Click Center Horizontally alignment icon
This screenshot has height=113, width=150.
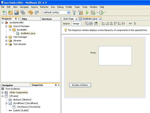(x=111, y=24)
